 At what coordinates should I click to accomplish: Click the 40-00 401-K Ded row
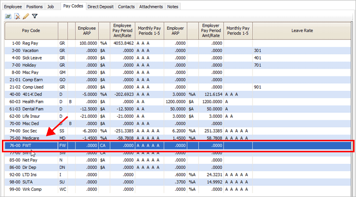31,95
